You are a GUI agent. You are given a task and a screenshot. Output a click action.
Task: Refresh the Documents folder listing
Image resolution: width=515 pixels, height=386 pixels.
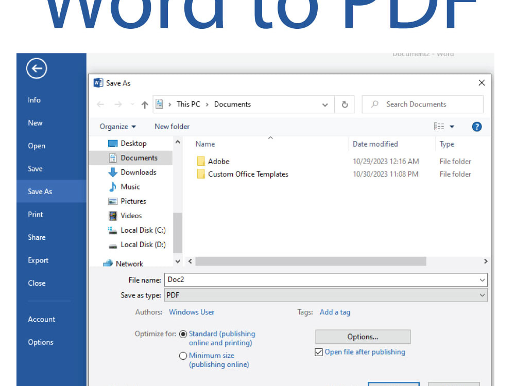point(345,104)
